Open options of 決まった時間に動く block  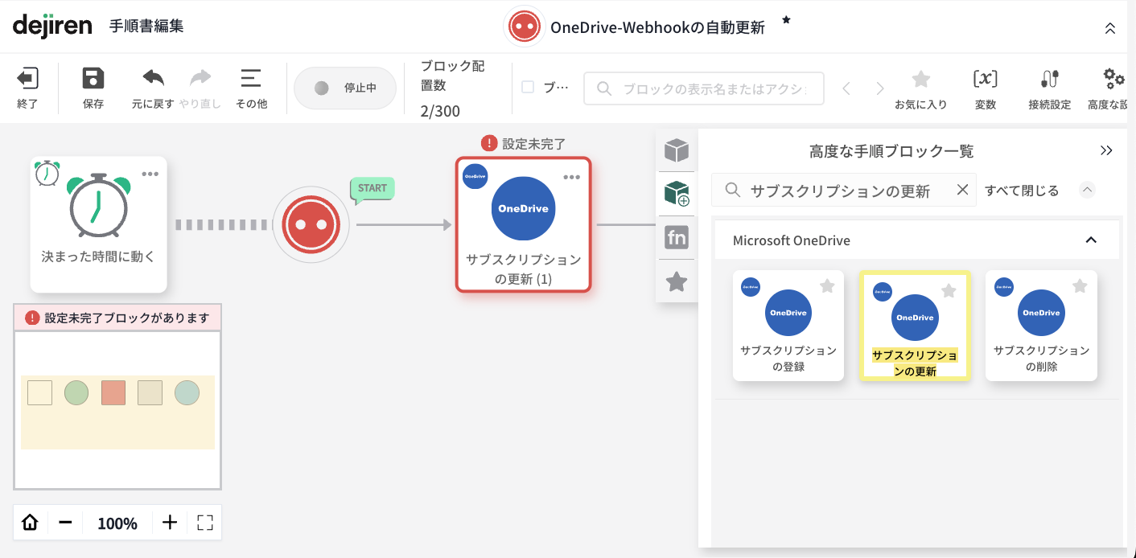point(150,174)
